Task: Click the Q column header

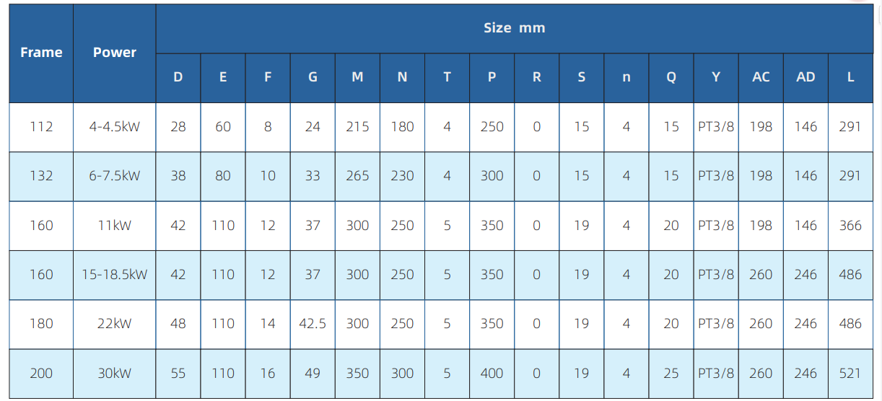Action: tap(671, 77)
